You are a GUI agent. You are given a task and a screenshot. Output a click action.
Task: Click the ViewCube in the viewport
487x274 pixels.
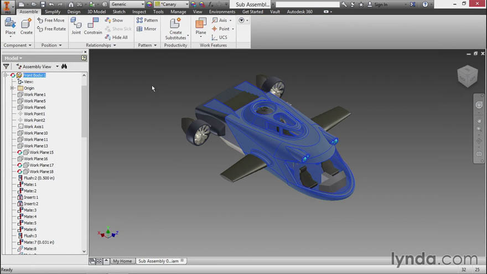point(468,76)
